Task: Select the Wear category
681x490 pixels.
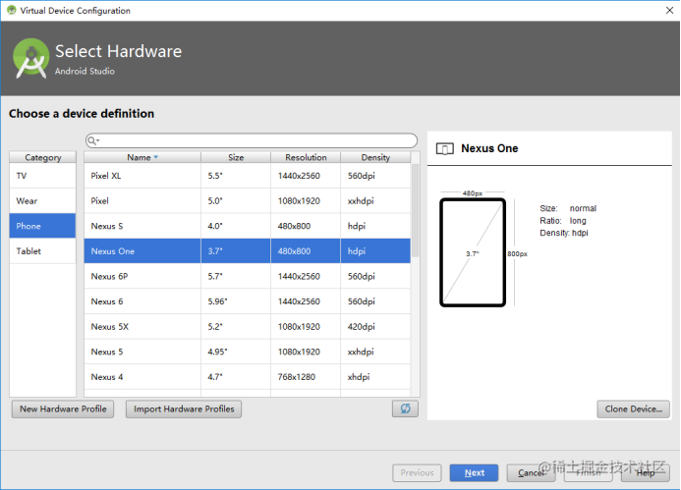Action: [42, 201]
